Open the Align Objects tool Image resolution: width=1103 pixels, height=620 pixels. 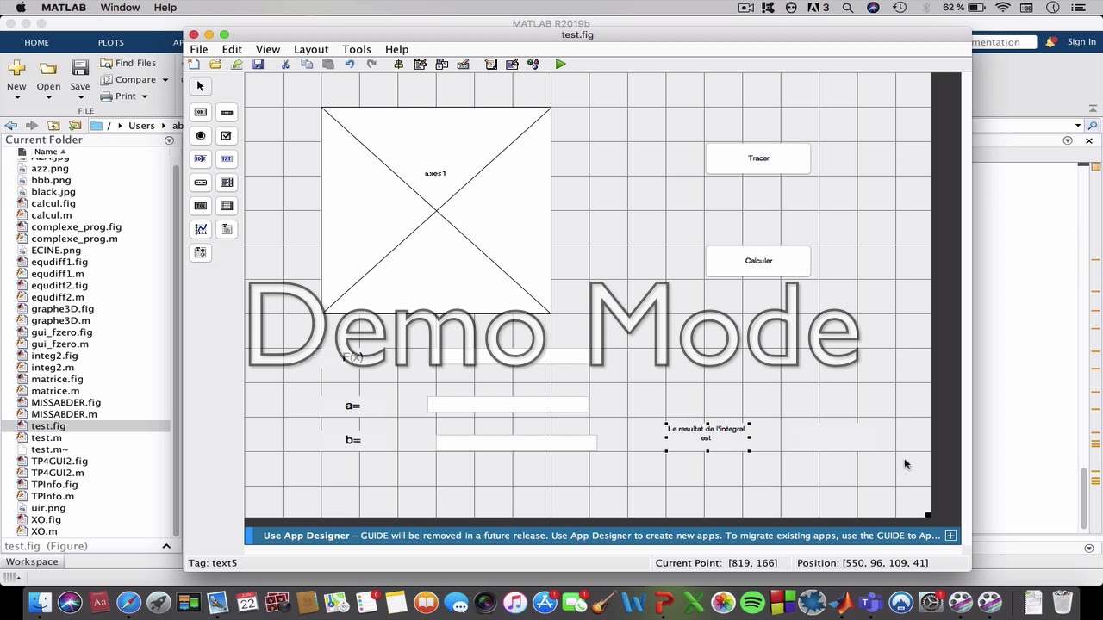[x=398, y=64]
